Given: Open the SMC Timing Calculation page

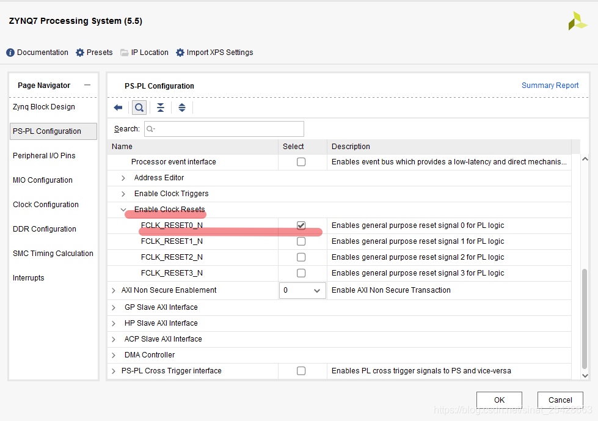Looking at the screenshot, I should [53, 253].
